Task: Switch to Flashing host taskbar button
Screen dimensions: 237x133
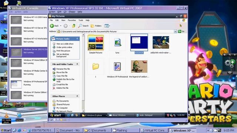Action: tap(126, 130)
